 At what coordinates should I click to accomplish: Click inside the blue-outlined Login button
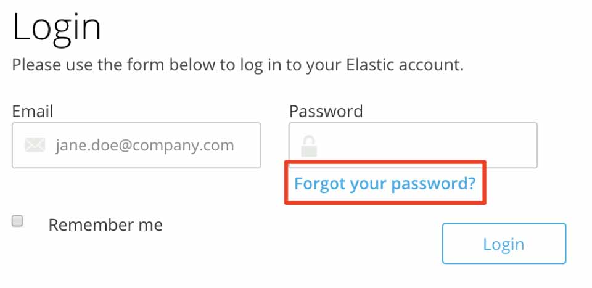click(504, 244)
